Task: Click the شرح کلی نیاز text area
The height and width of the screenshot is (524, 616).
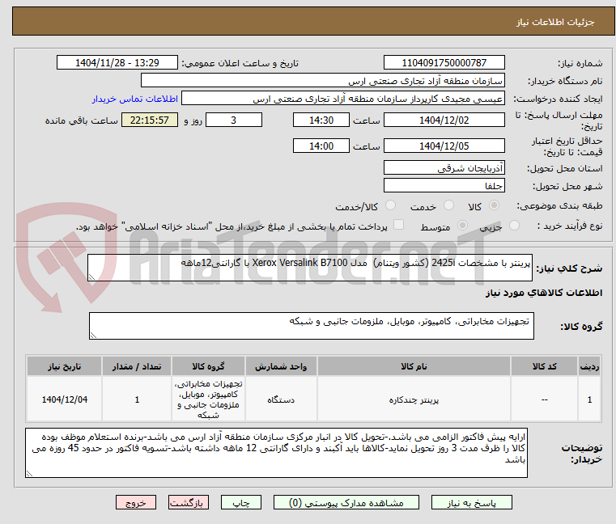Action: (x=310, y=268)
